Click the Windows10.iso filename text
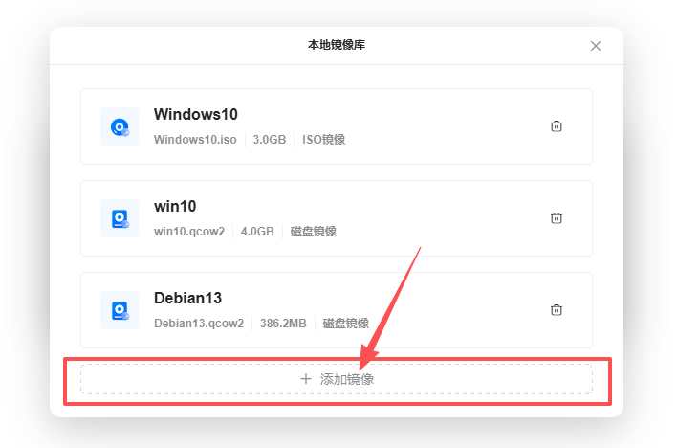This screenshot has width=677, height=448. [x=195, y=140]
